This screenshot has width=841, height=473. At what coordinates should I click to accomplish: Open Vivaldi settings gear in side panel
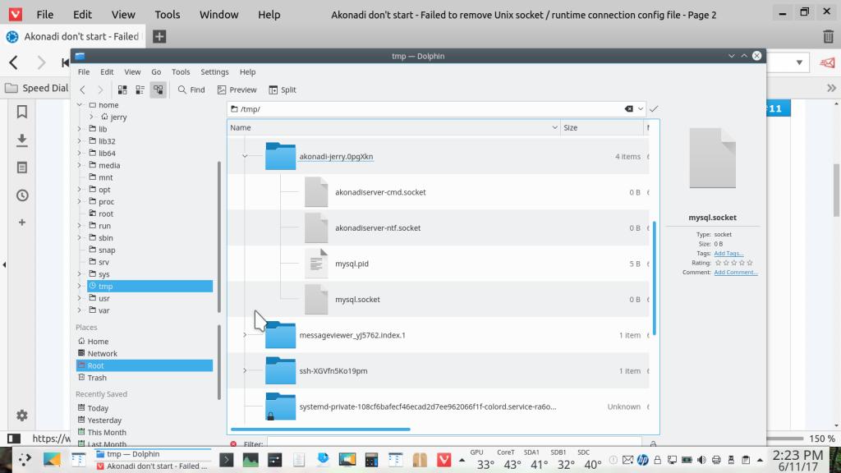pyautogui.click(x=22, y=416)
